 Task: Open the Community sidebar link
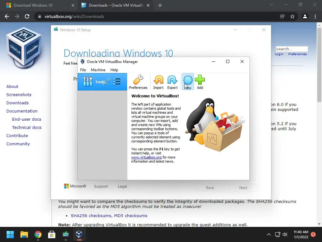click(x=18, y=144)
